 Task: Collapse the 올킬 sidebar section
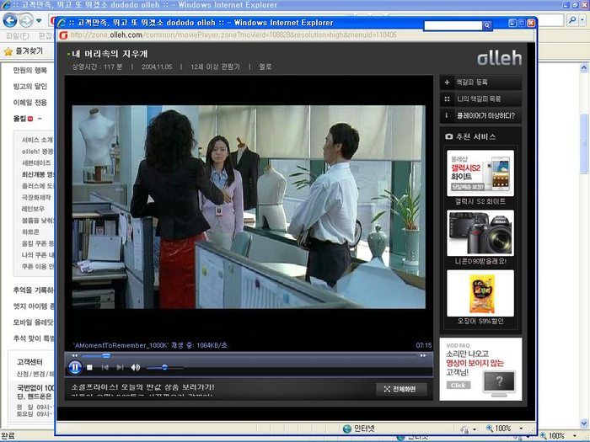pyautogui.click(x=40, y=119)
